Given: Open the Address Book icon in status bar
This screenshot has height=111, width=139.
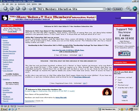Looking at the screenshot, I should pyautogui.click(x=12, y=106).
